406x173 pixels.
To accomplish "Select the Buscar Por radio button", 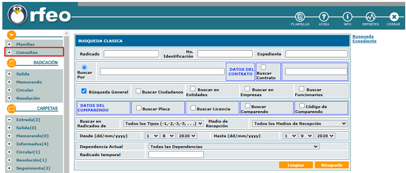I will pos(84,67).
